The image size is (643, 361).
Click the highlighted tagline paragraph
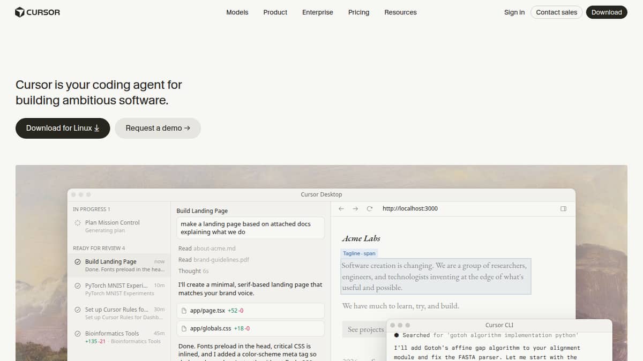436,276
